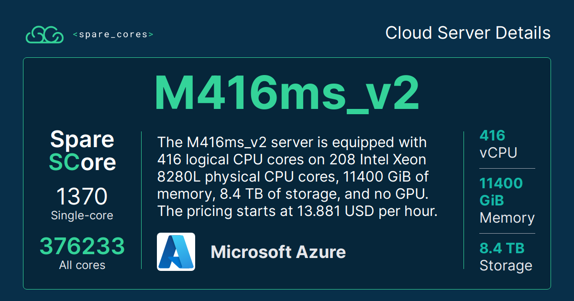The image size is (574, 301).
Task: Click the 416 vCPU count value
Action: 492,136
